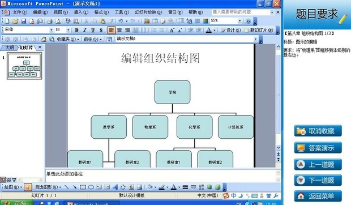This screenshot has height=205, width=351.
Task: Open a file with the Open folder icon
Action: pos(15,21)
